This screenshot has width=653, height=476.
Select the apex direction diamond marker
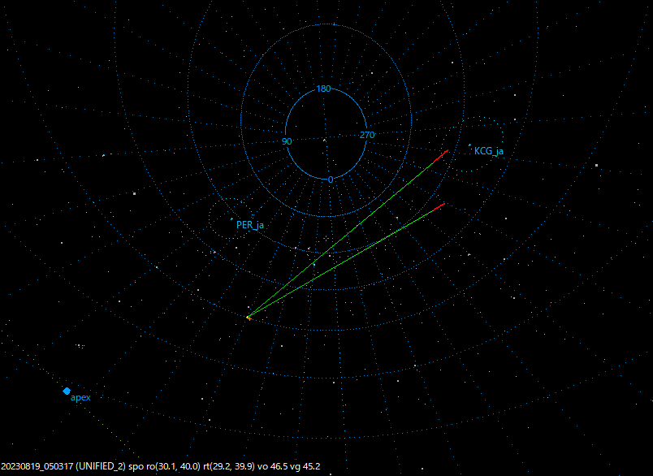pyautogui.click(x=66, y=391)
